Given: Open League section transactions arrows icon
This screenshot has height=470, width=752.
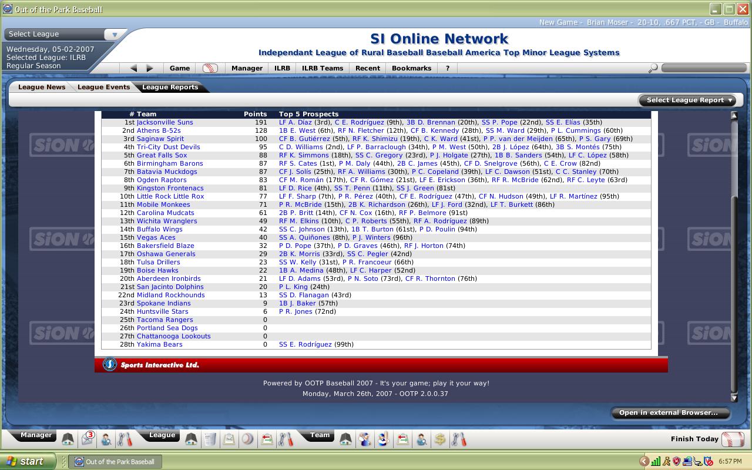Looking at the screenshot, I should coord(267,439).
